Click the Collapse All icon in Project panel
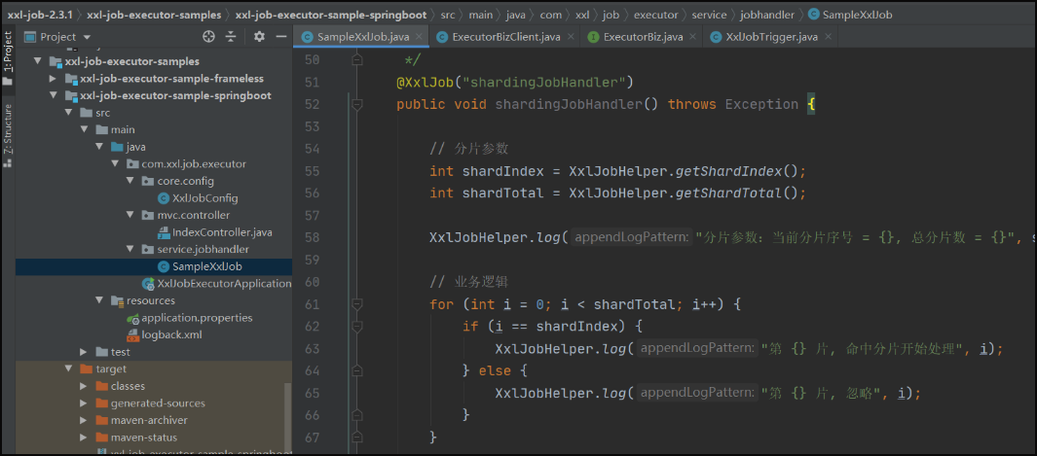 [x=230, y=37]
